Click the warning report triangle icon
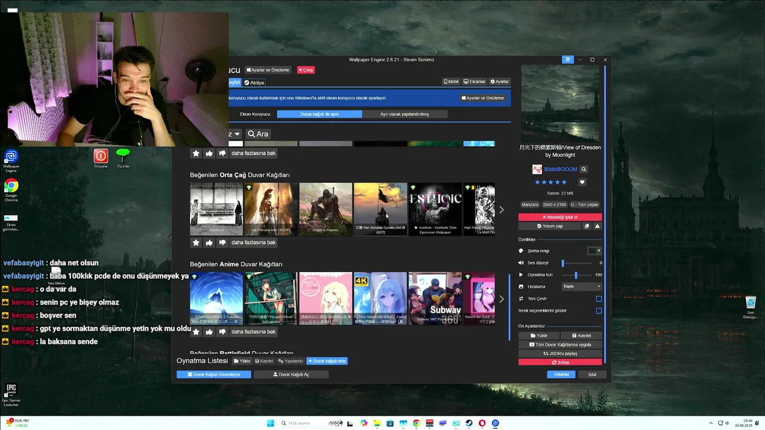 597,226
